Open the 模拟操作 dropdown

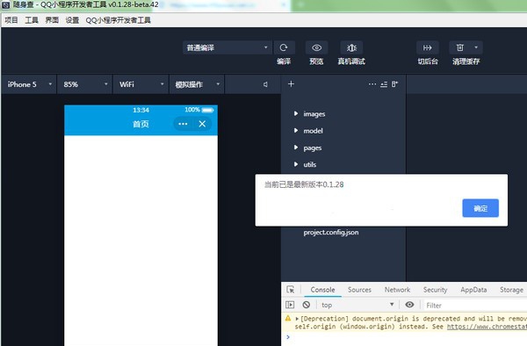[x=197, y=84]
